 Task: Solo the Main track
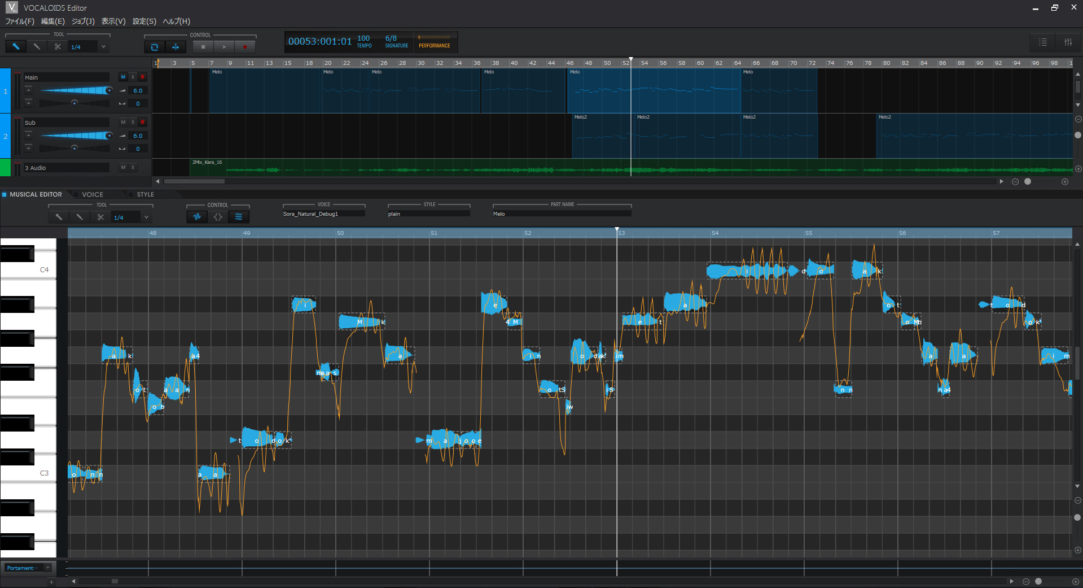coord(133,77)
